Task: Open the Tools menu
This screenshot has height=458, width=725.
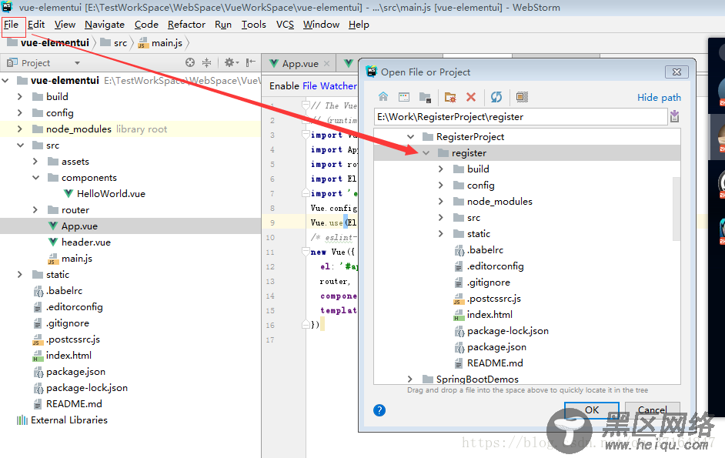Action: pyautogui.click(x=254, y=25)
